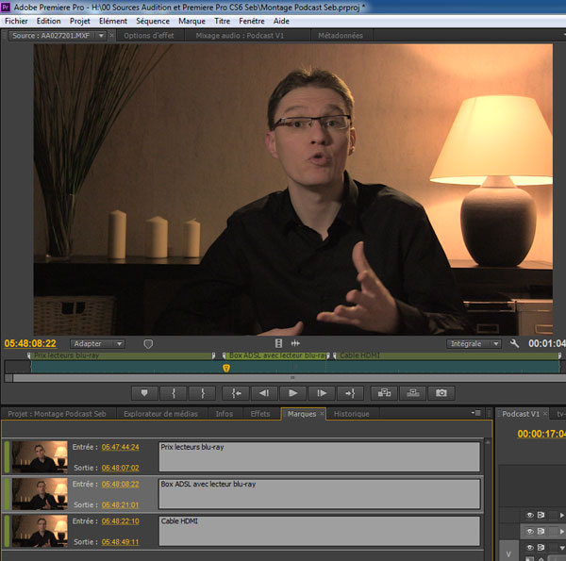Click the Mark Out bracket button
This screenshot has height=561, width=566.
pos(202,392)
